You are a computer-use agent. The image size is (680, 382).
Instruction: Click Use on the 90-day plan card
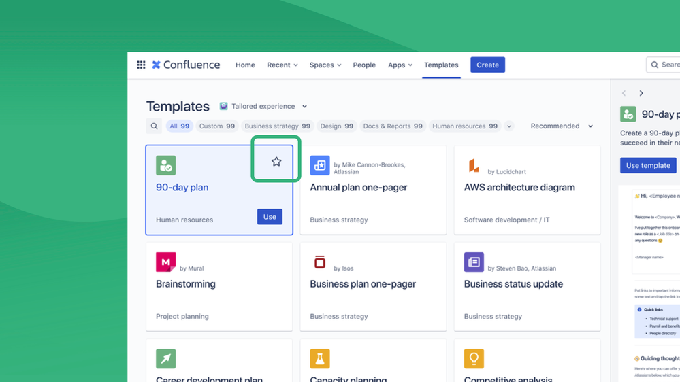[x=270, y=217]
